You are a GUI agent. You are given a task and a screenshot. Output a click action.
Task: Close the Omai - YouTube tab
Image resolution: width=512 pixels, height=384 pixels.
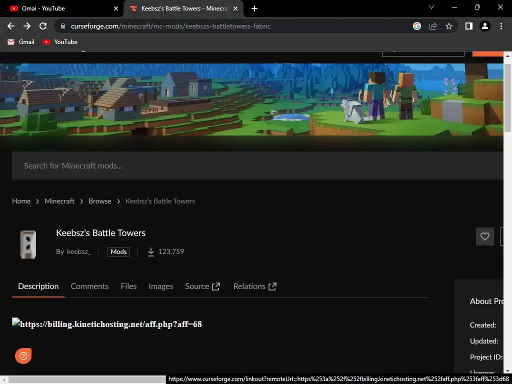[x=116, y=8]
